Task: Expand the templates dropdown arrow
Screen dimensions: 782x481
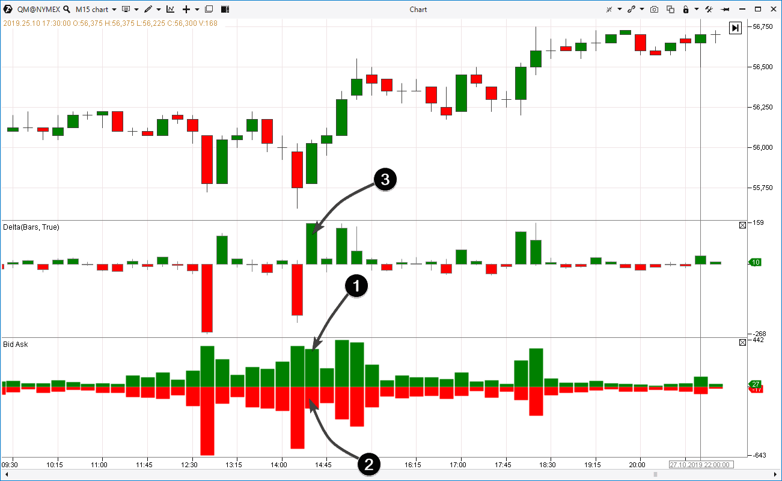Action: click(x=136, y=10)
